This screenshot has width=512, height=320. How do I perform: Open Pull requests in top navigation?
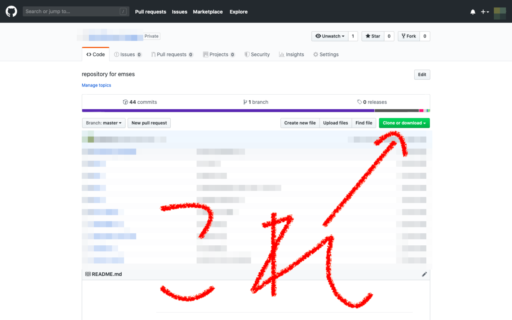[151, 12]
